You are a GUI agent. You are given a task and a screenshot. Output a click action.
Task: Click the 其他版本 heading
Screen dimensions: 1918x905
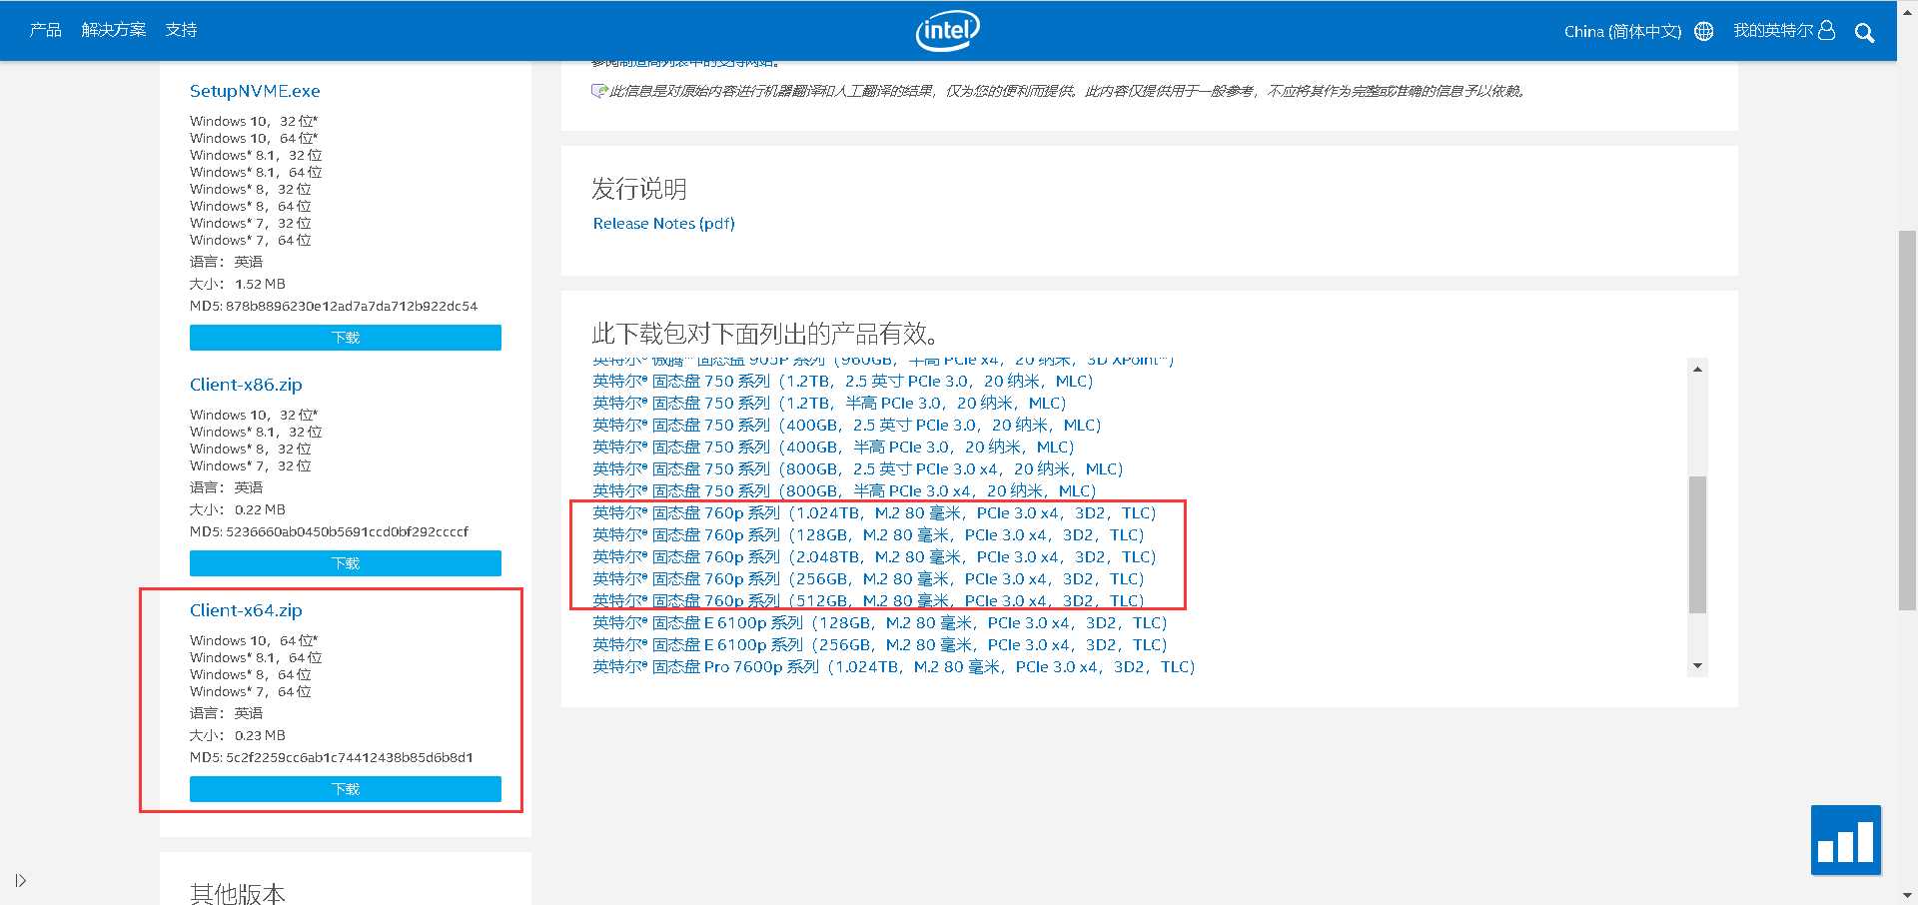238,893
